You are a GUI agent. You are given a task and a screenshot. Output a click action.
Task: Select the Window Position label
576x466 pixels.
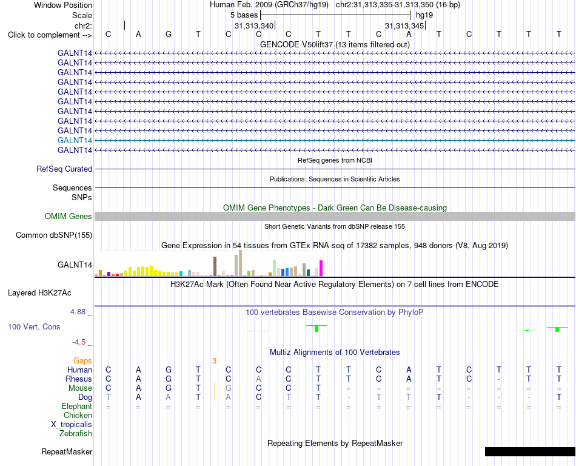click(63, 5)
